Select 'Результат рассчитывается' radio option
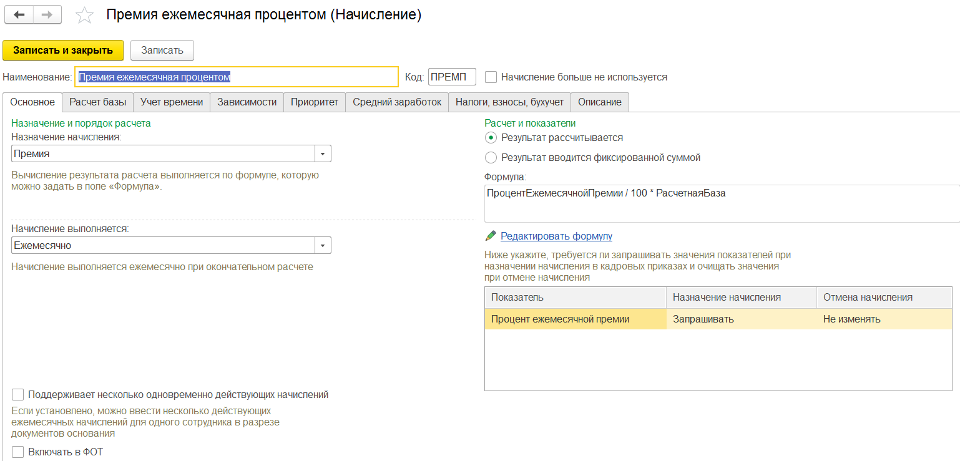The height and width of the screenshot is (461, 960). point(491,138)
